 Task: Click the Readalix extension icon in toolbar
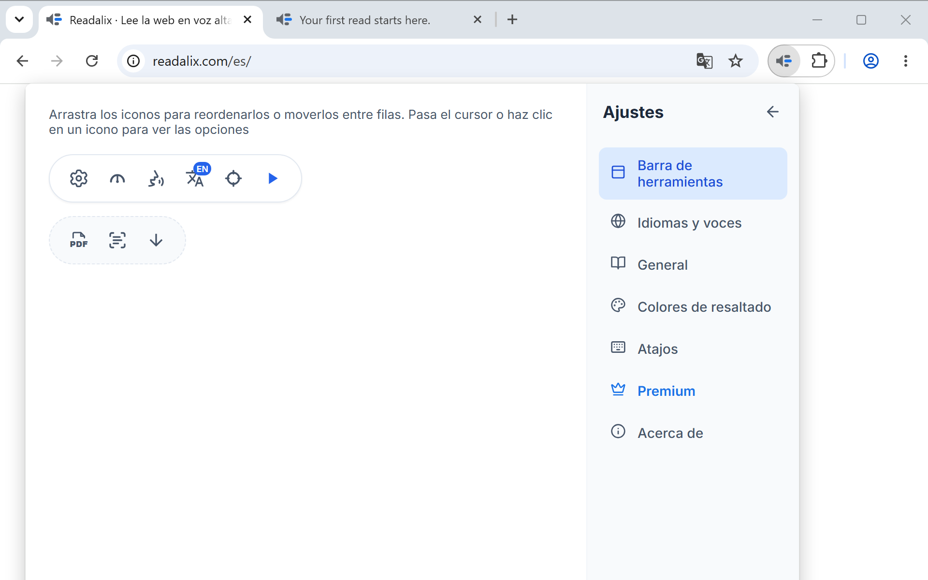[x=784, y=61]
